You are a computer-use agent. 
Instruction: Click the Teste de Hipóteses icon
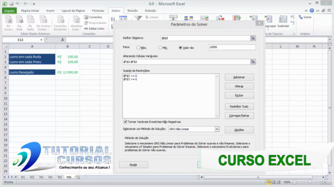click(x=236, y=18)
